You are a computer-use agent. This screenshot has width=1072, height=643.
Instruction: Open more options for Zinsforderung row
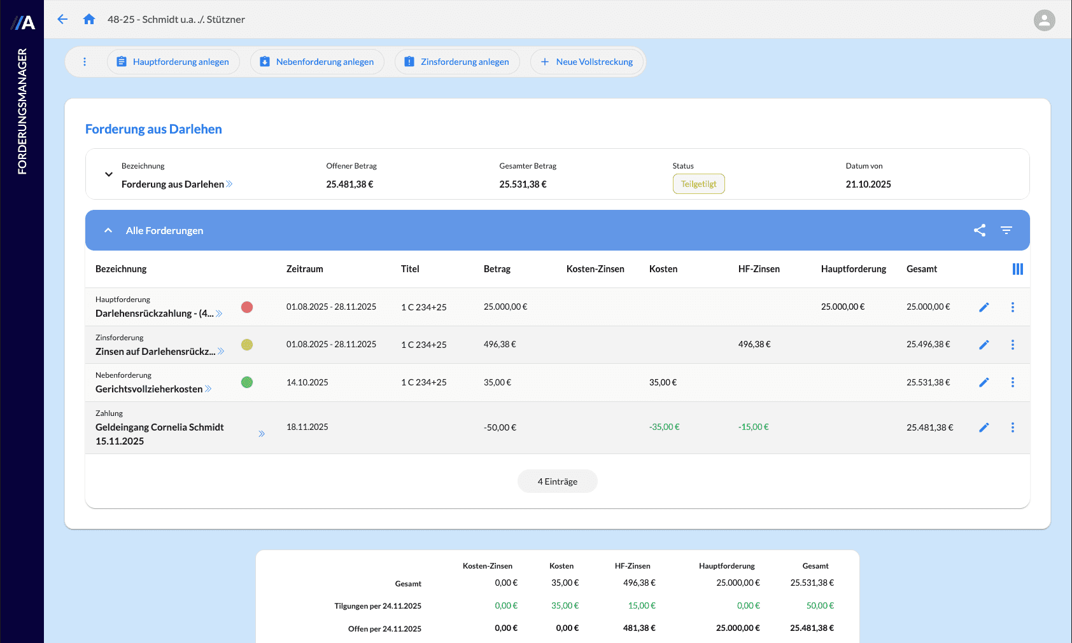point(1013,345)
